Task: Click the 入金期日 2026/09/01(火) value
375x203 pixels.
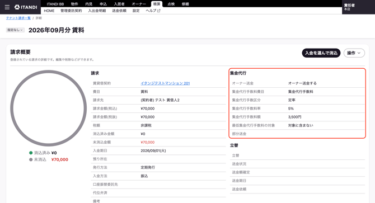Action: tap(153, 150)
